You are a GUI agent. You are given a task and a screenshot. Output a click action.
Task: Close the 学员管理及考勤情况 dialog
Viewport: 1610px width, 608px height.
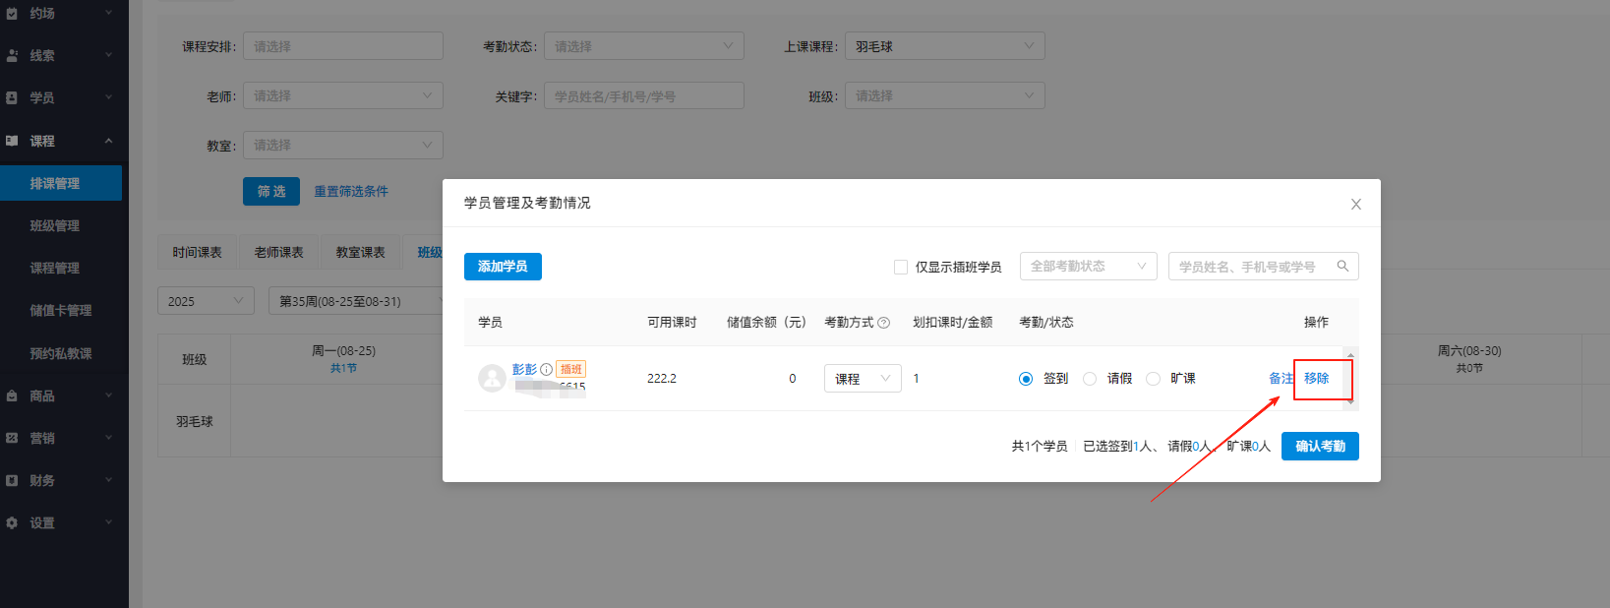[1356, 205]
